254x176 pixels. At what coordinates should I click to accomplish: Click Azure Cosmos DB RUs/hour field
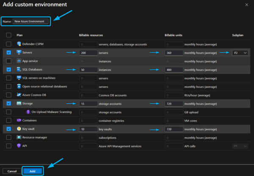coord(174,95)
